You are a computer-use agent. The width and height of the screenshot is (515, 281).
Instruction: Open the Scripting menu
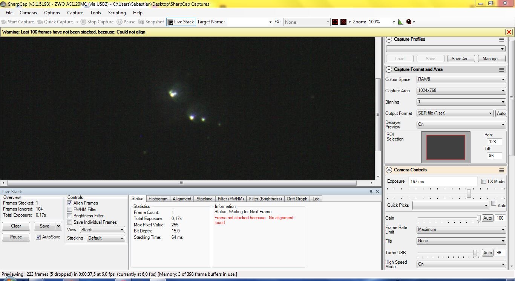117,13
